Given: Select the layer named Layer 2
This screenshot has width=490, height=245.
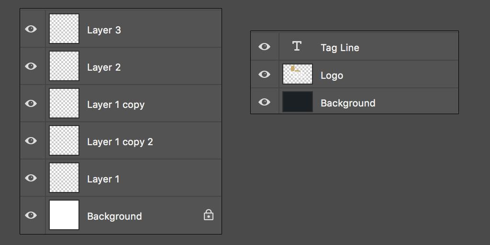Looking at the screenshot, I should click(x=104, y=67).
